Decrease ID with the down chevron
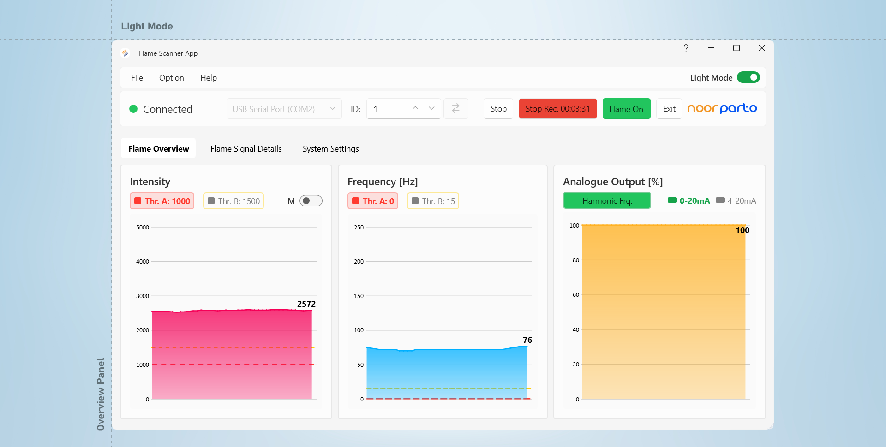This screenshot has height=447, width=886. (x=431, y=108)
